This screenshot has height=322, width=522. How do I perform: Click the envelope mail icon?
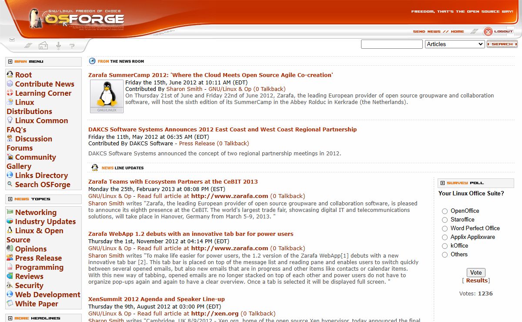[x=12, y=40]
